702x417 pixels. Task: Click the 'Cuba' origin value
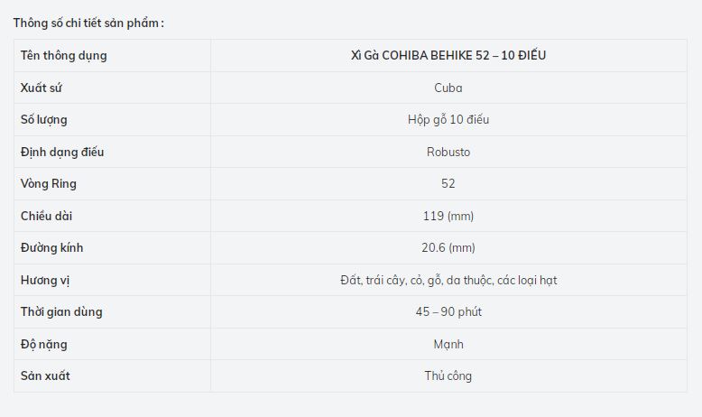(448, 88)
